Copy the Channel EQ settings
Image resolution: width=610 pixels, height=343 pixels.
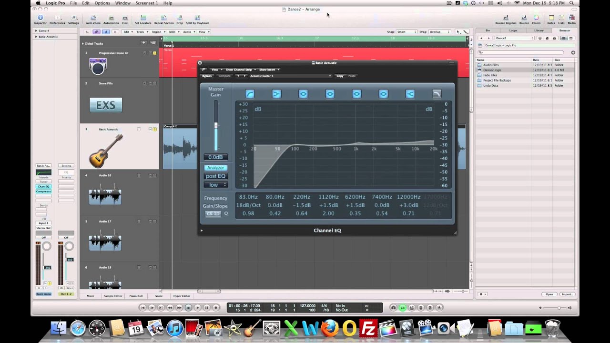coord(340,76)
